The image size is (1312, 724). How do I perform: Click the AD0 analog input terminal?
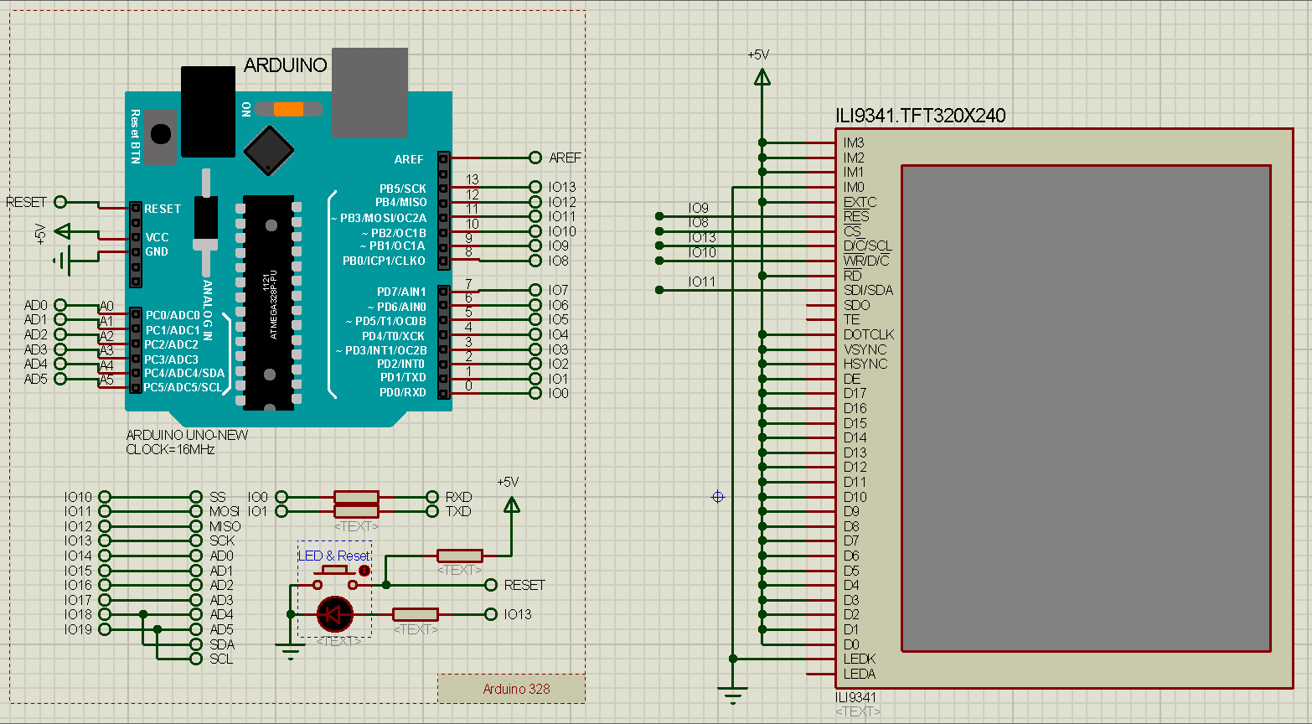click(59, 304)
